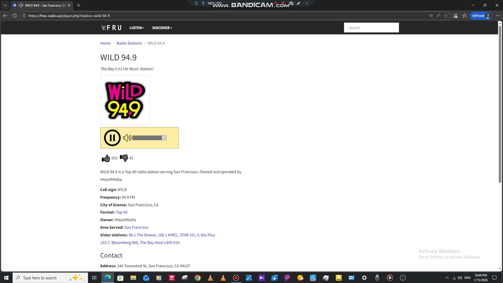Screen dimensions: 503x283
Task: Mute the player with the speaker icon
Action: point(127,138)
